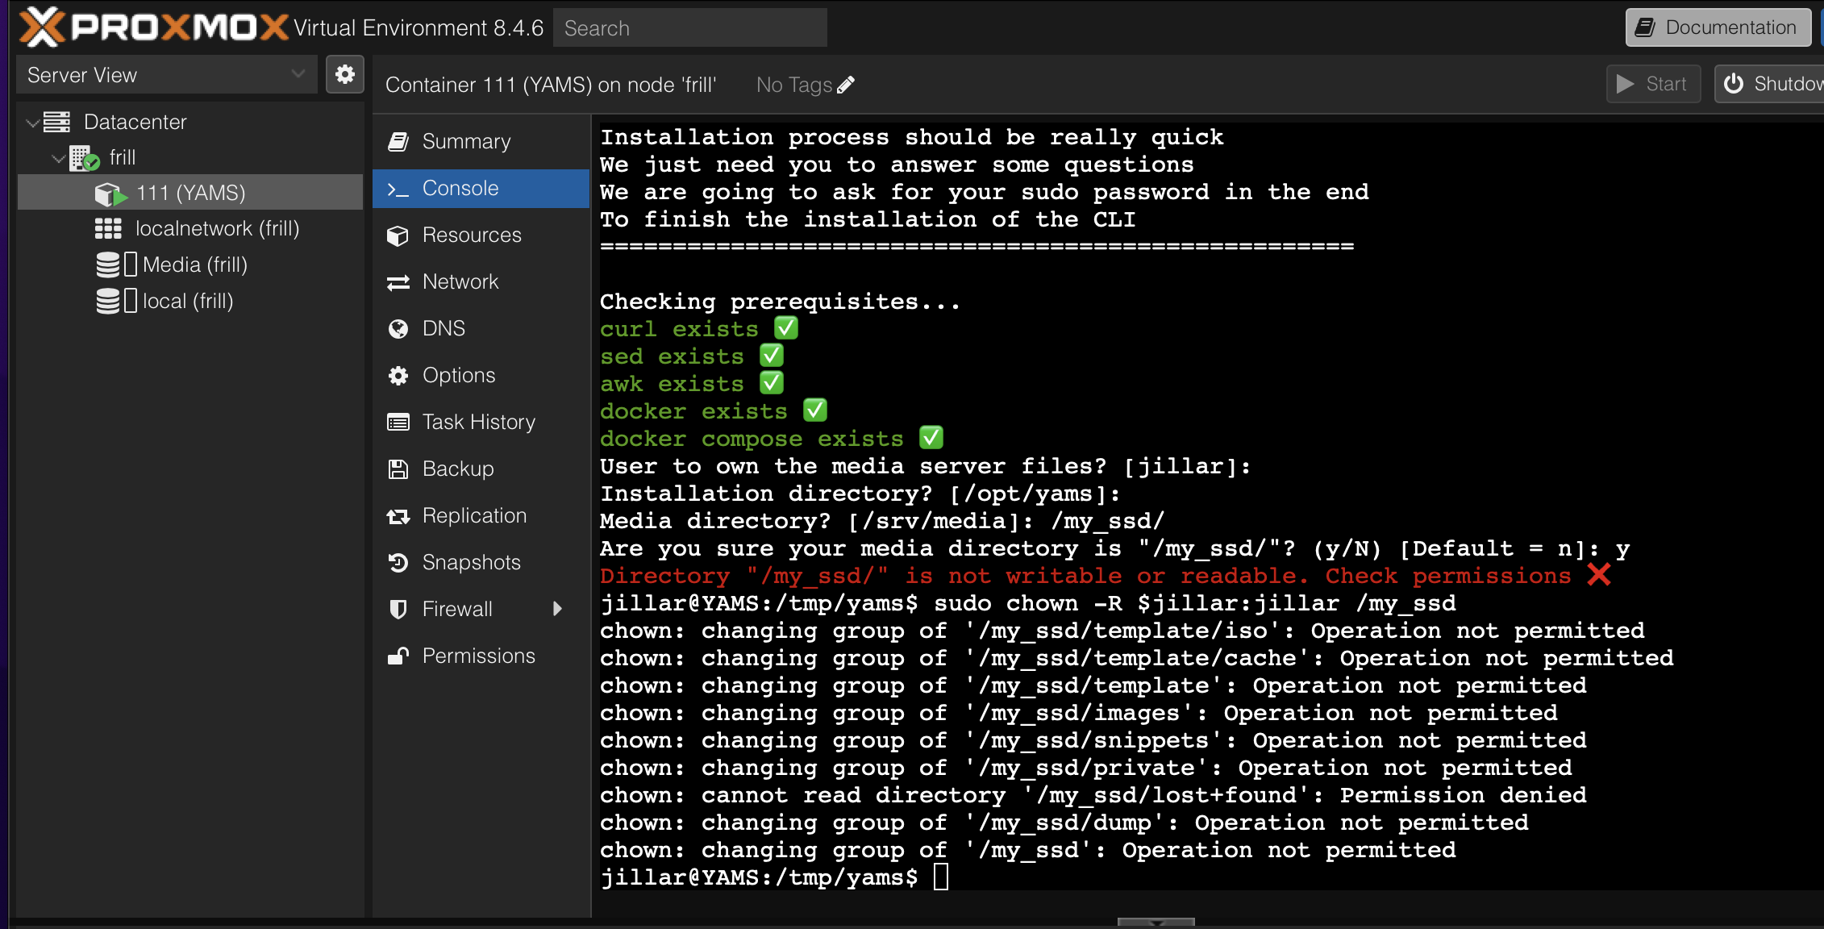Click the Resources cube icon
Viewport: 1824px width, 929px height.
coord(398,235)
